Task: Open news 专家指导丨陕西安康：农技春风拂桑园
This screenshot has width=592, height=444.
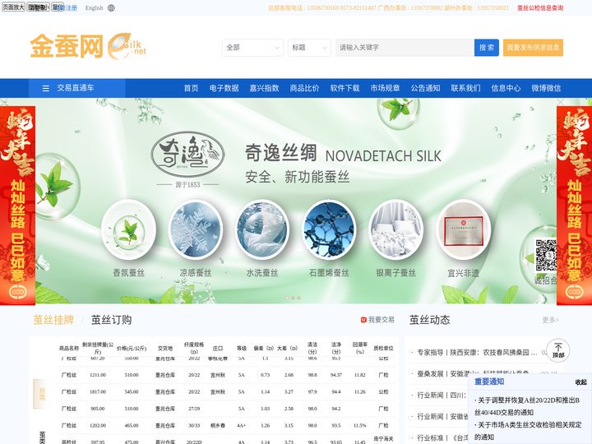Action: tap(477, 353)
